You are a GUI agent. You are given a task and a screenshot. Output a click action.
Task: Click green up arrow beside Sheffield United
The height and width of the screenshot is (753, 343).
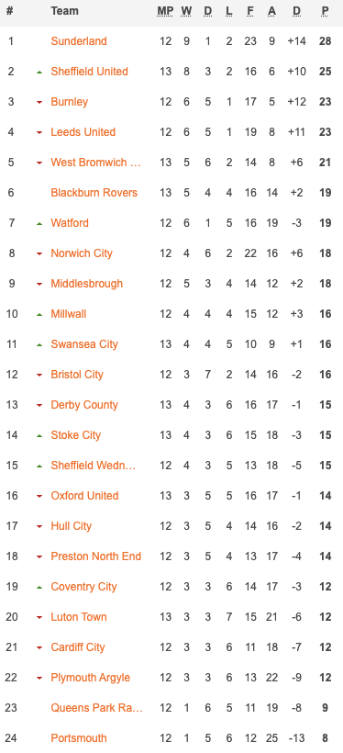(39, 72)
